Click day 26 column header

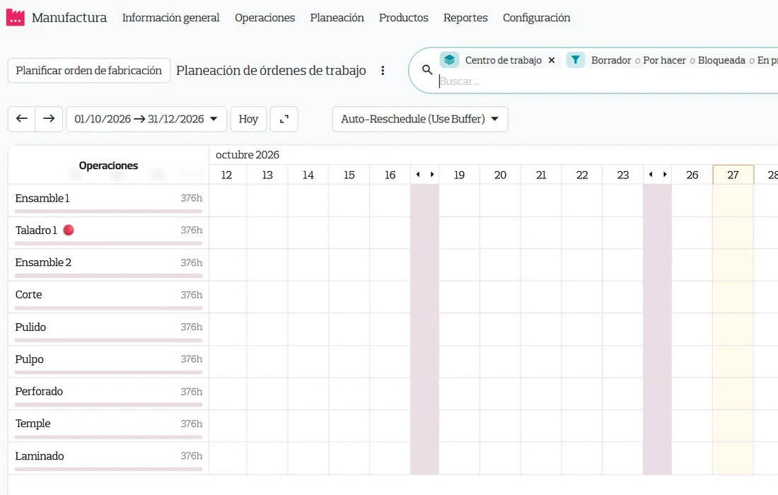pos(692,175)
